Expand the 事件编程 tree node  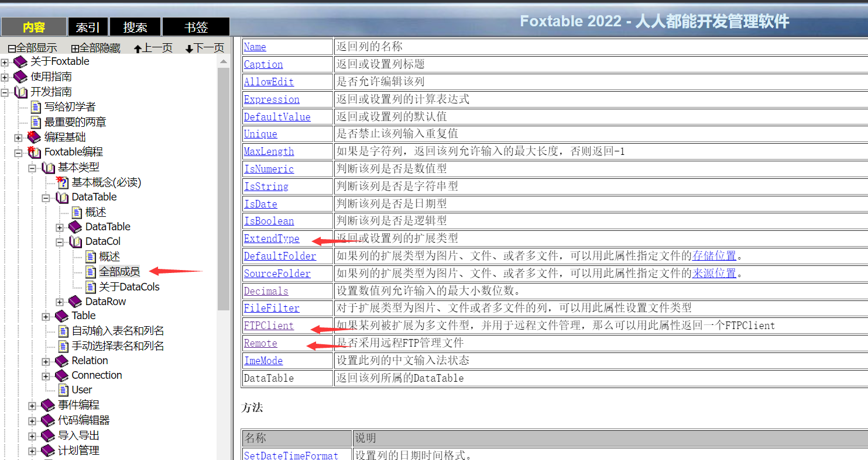pyautogui.click(x=32, y=405)
